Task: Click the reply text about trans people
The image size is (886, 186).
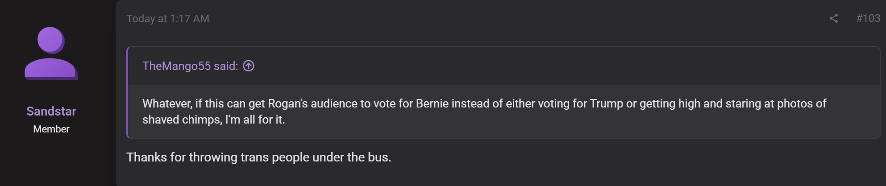Action: coord(259,157)
